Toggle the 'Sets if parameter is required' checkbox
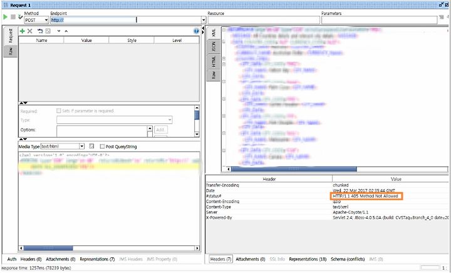 [x=59, y=111]
